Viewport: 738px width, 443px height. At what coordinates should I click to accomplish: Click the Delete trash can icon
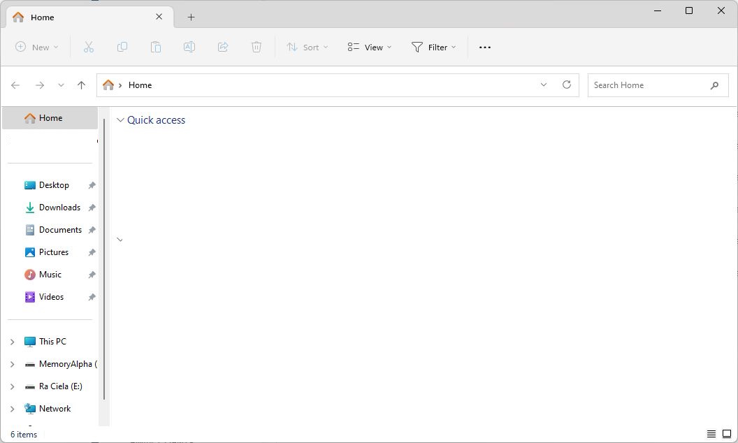pos(256,47)
